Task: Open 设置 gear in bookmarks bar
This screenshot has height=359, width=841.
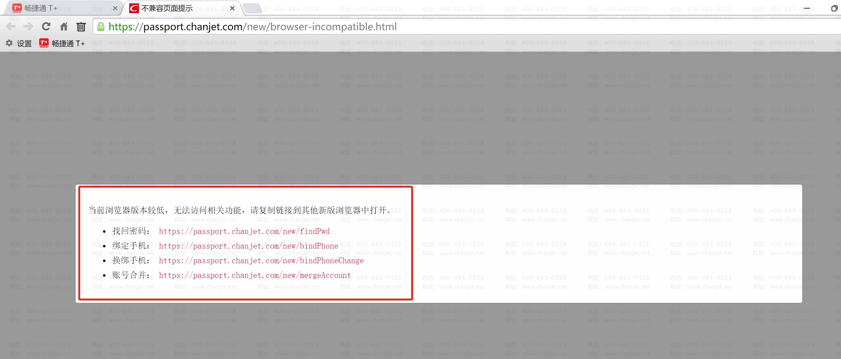Action: pyautogui.click(x=19, y=43)
